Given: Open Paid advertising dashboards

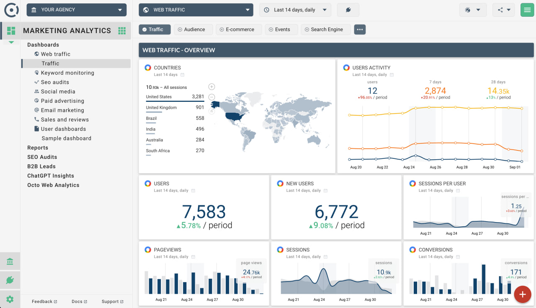Looking at the screenshot, I should [x=62, y=101].
